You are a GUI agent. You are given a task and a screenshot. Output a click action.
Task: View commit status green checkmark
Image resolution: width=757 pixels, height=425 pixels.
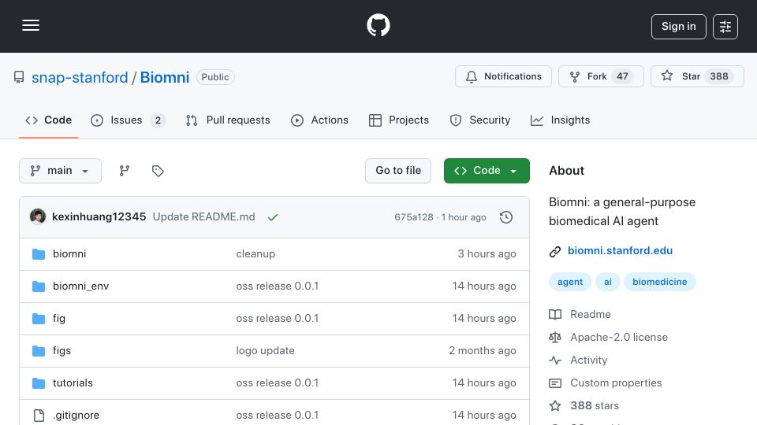pyautogui.click(x=273, y=217)
